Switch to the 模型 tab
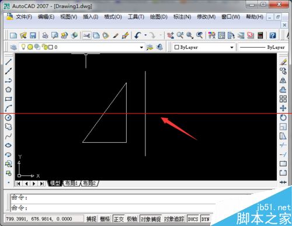 [55, 183]
